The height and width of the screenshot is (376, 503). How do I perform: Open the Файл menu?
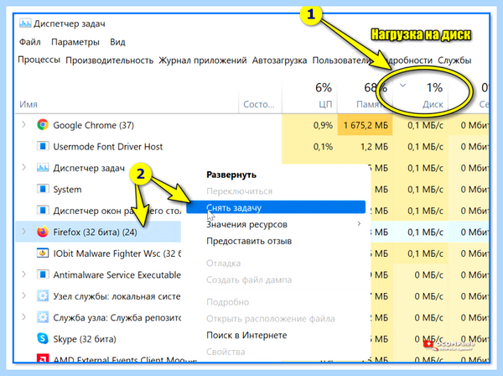click(x=30, y=42)
